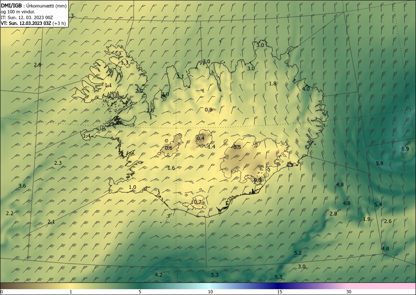Viewport: 416px width, 295px height.
Task: Click the 0.7 value on the southern glacier
Action: (198, 202)
